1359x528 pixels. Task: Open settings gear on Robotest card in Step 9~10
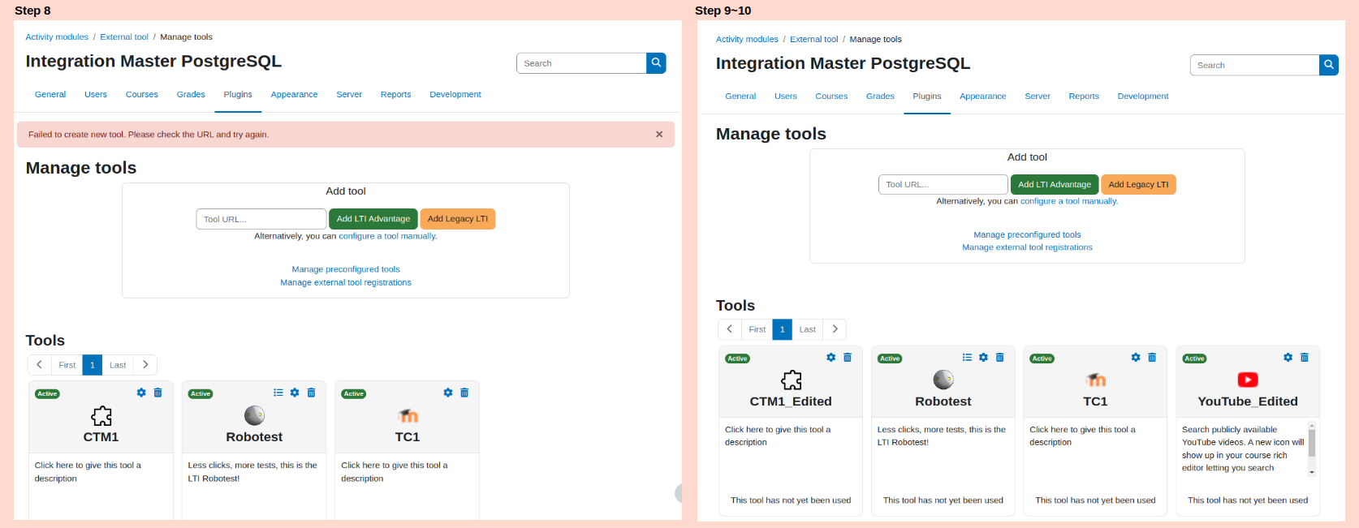pos(983,358)
